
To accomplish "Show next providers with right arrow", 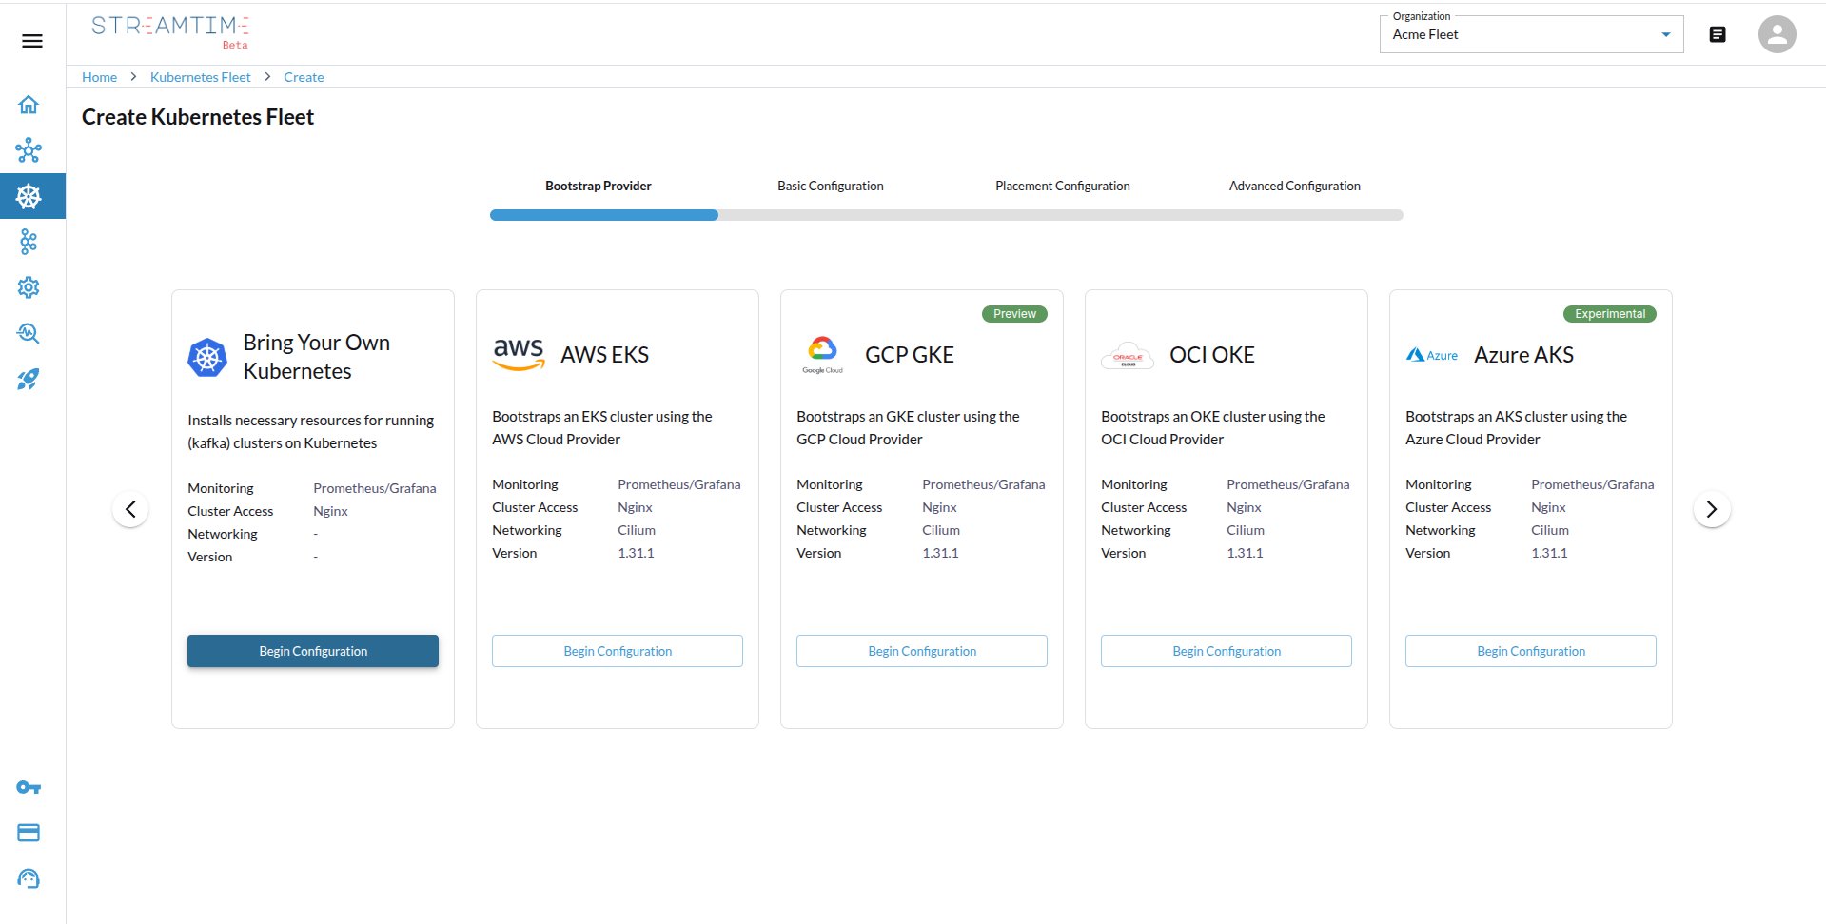I will click(x=1712, y=509).
